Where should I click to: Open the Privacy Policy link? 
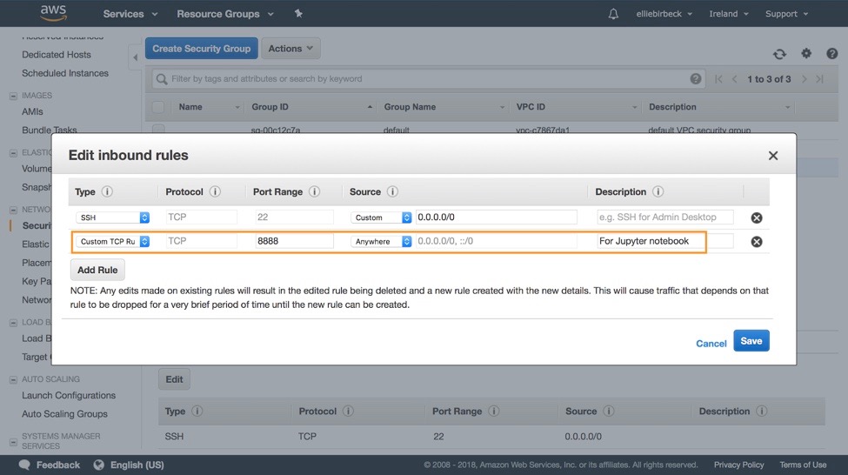[738, 465]
